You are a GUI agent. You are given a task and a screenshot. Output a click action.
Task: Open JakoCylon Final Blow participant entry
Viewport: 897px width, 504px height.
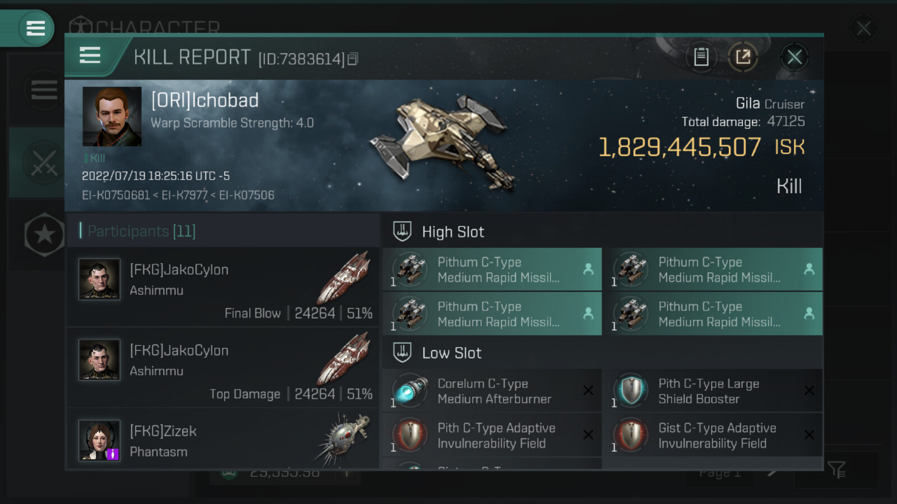coord(223,287)
